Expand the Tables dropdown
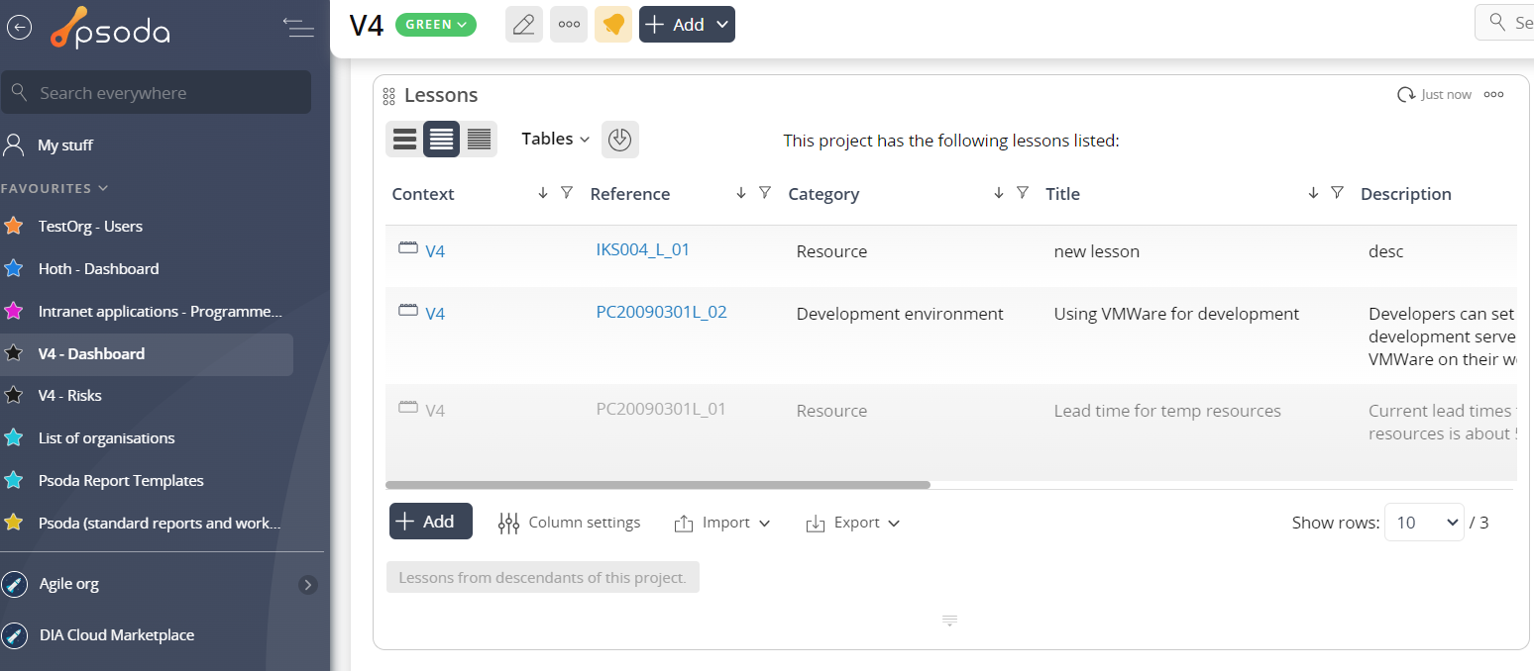 (555, 140)
